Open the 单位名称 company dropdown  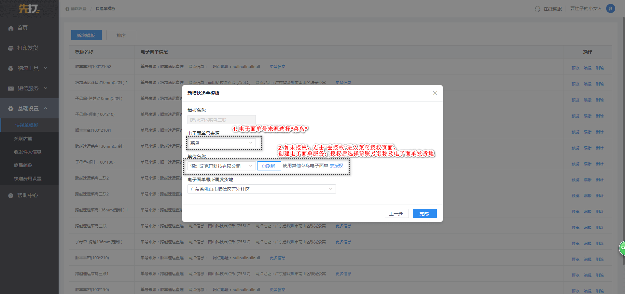pyautogui.click(x=221, y=166)
